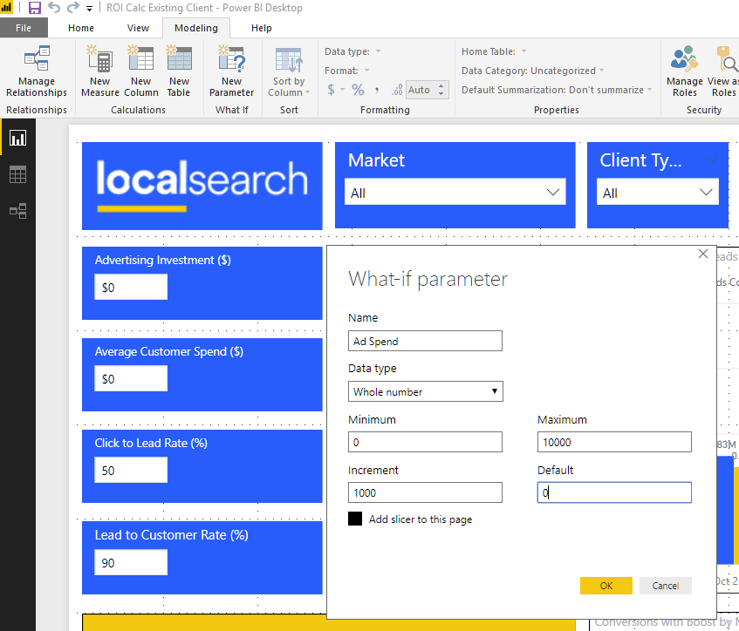Apply percentage format
Viewport: 739px width, 631px height.
(359, 90)
